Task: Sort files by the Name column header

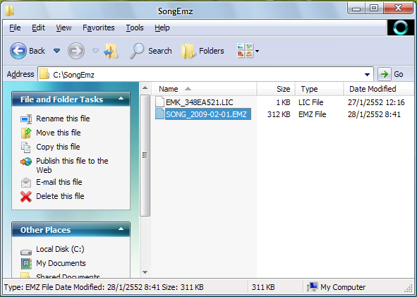Action: tap(204, 89)
